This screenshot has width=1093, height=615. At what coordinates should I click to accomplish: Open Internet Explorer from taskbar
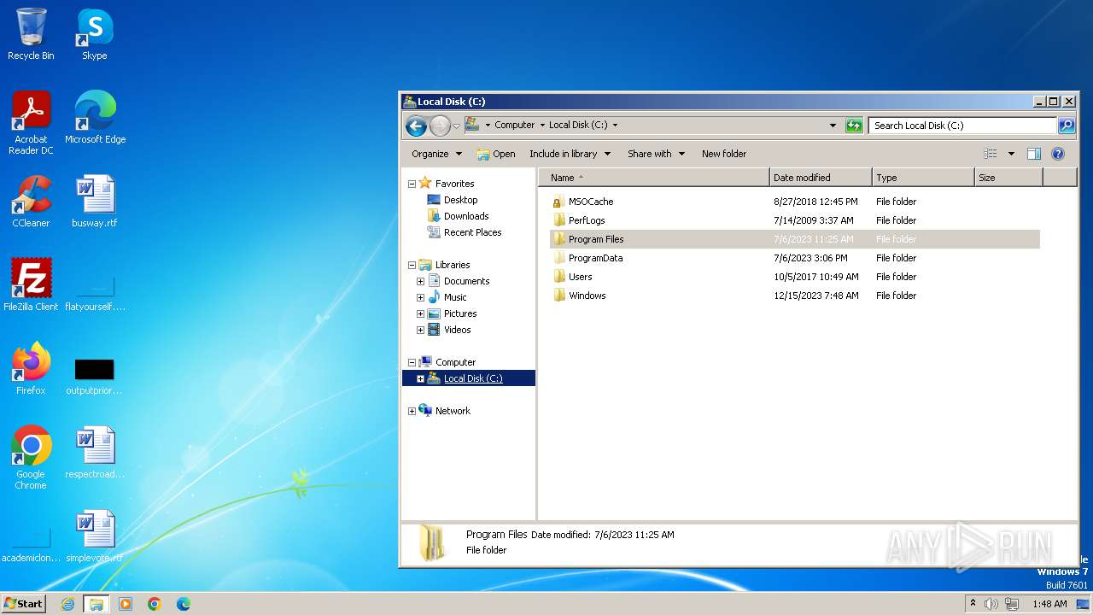(x=68, y=604)
